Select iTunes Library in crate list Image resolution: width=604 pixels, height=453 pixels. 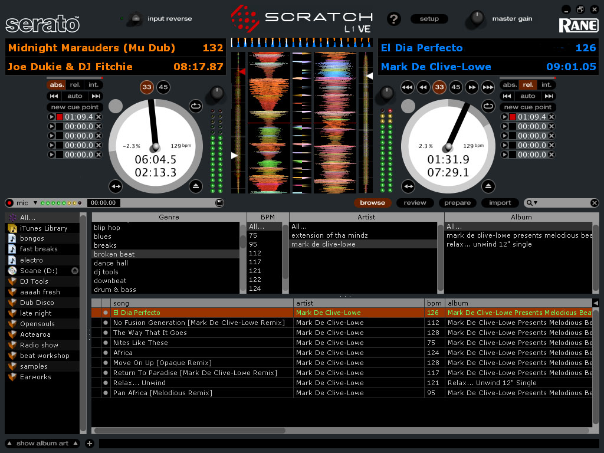tap(43, 228)
